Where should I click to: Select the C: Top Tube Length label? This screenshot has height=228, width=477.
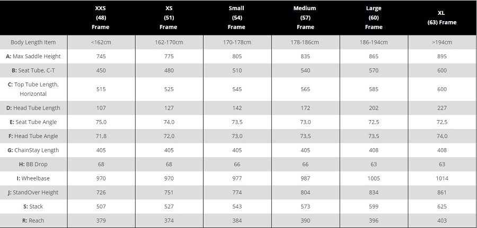[33, 89]
